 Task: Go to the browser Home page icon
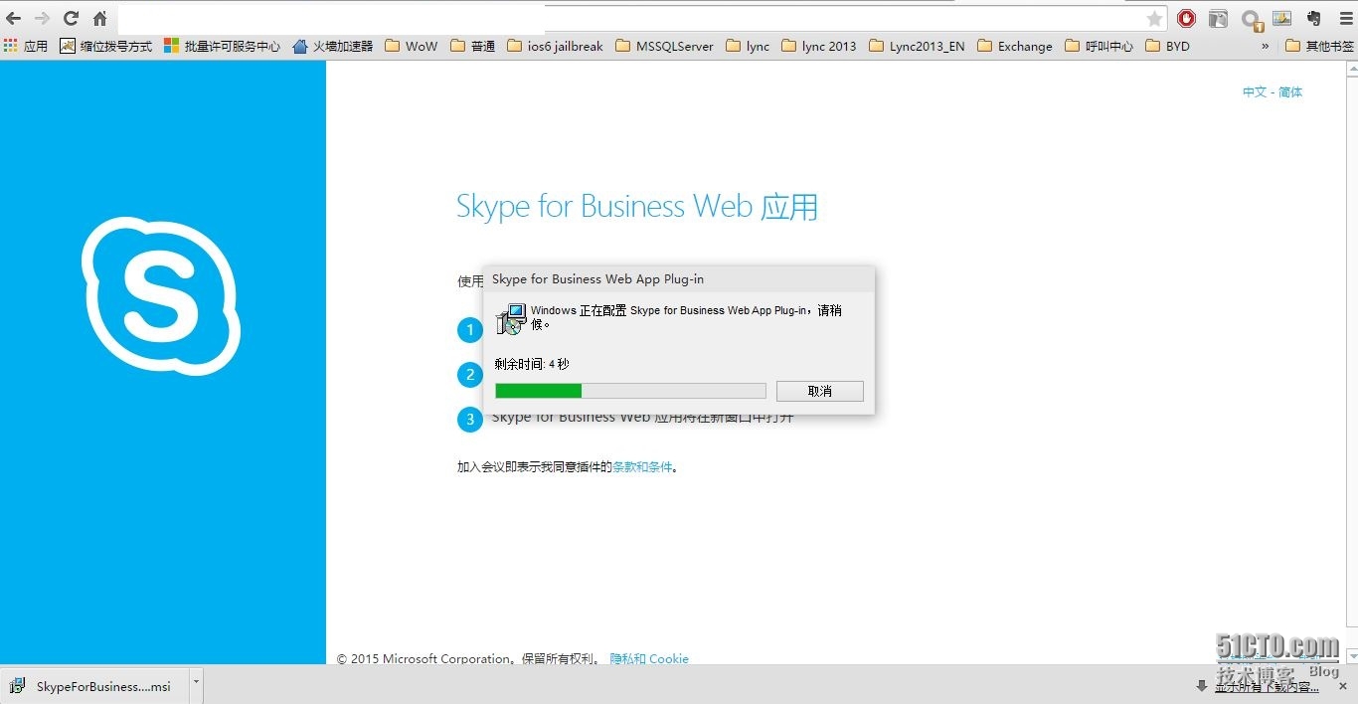(99, 18)
